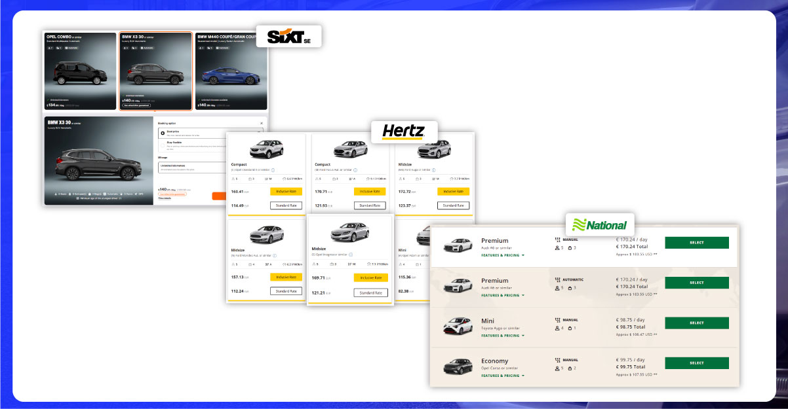Expand Features & Pricing for Mini Toyota Aygo
The height and width of the screenshot is (409, 788).
coord(503,336)
